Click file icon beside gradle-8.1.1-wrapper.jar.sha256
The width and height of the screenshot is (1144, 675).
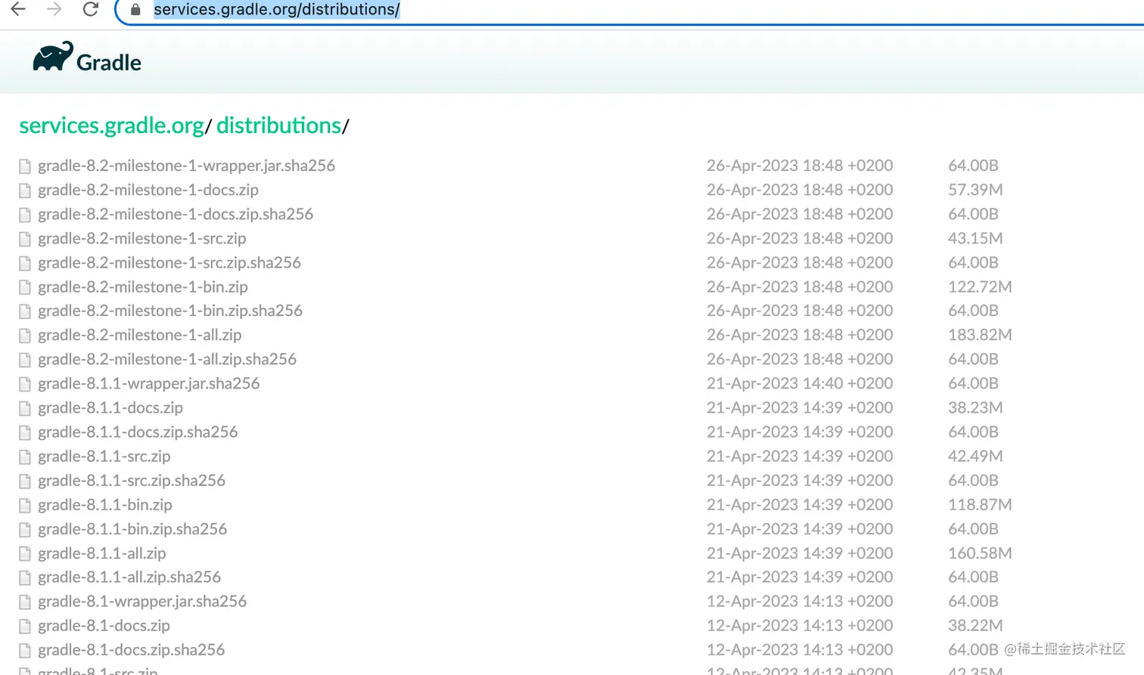point(25,384)
